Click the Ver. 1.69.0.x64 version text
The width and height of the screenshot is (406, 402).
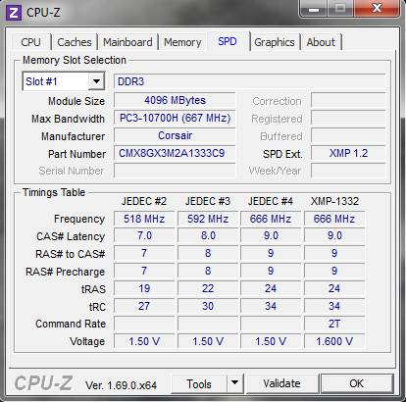click(121, 385)
